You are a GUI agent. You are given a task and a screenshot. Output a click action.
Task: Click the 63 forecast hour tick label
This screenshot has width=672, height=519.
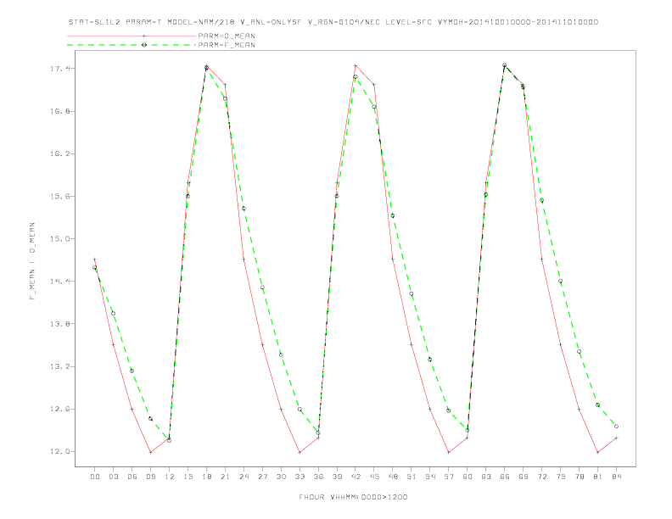click(486, 477)
